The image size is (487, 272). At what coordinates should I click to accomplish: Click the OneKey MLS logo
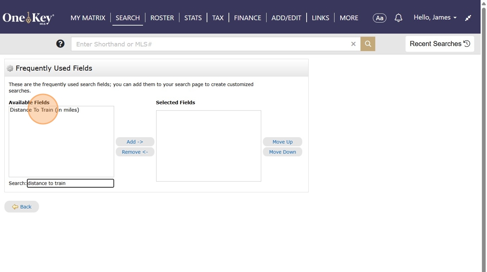tap(28, 18)
